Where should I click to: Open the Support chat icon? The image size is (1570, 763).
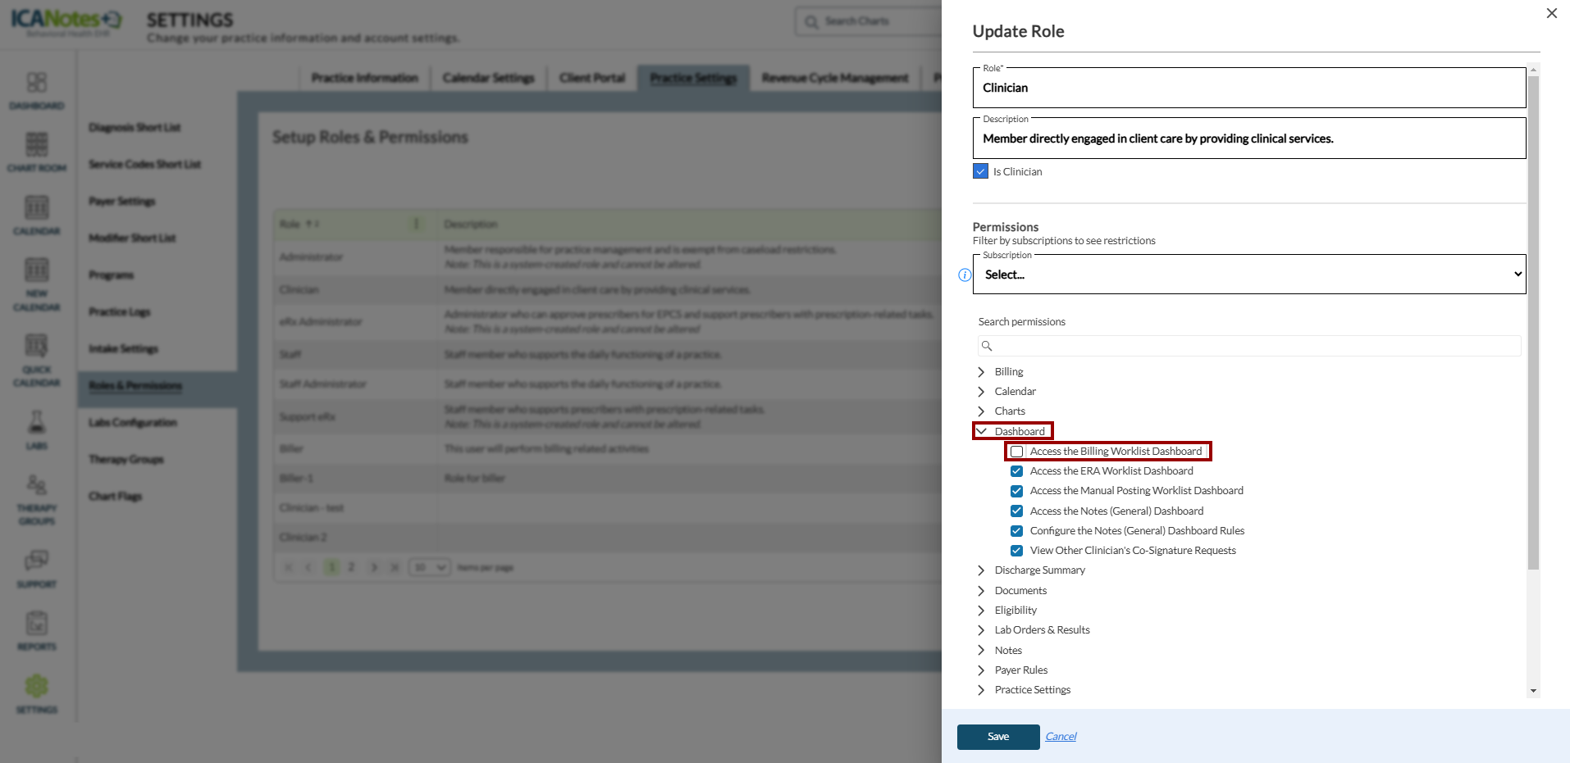click(37, 561)
